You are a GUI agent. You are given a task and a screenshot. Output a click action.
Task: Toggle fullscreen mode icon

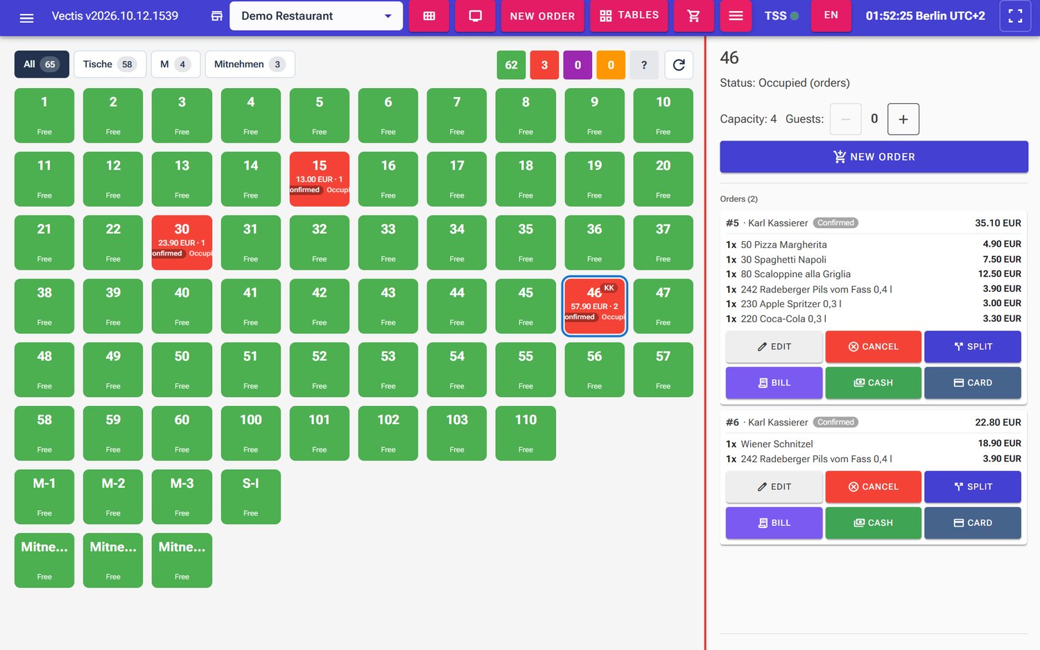[1015, 16]
